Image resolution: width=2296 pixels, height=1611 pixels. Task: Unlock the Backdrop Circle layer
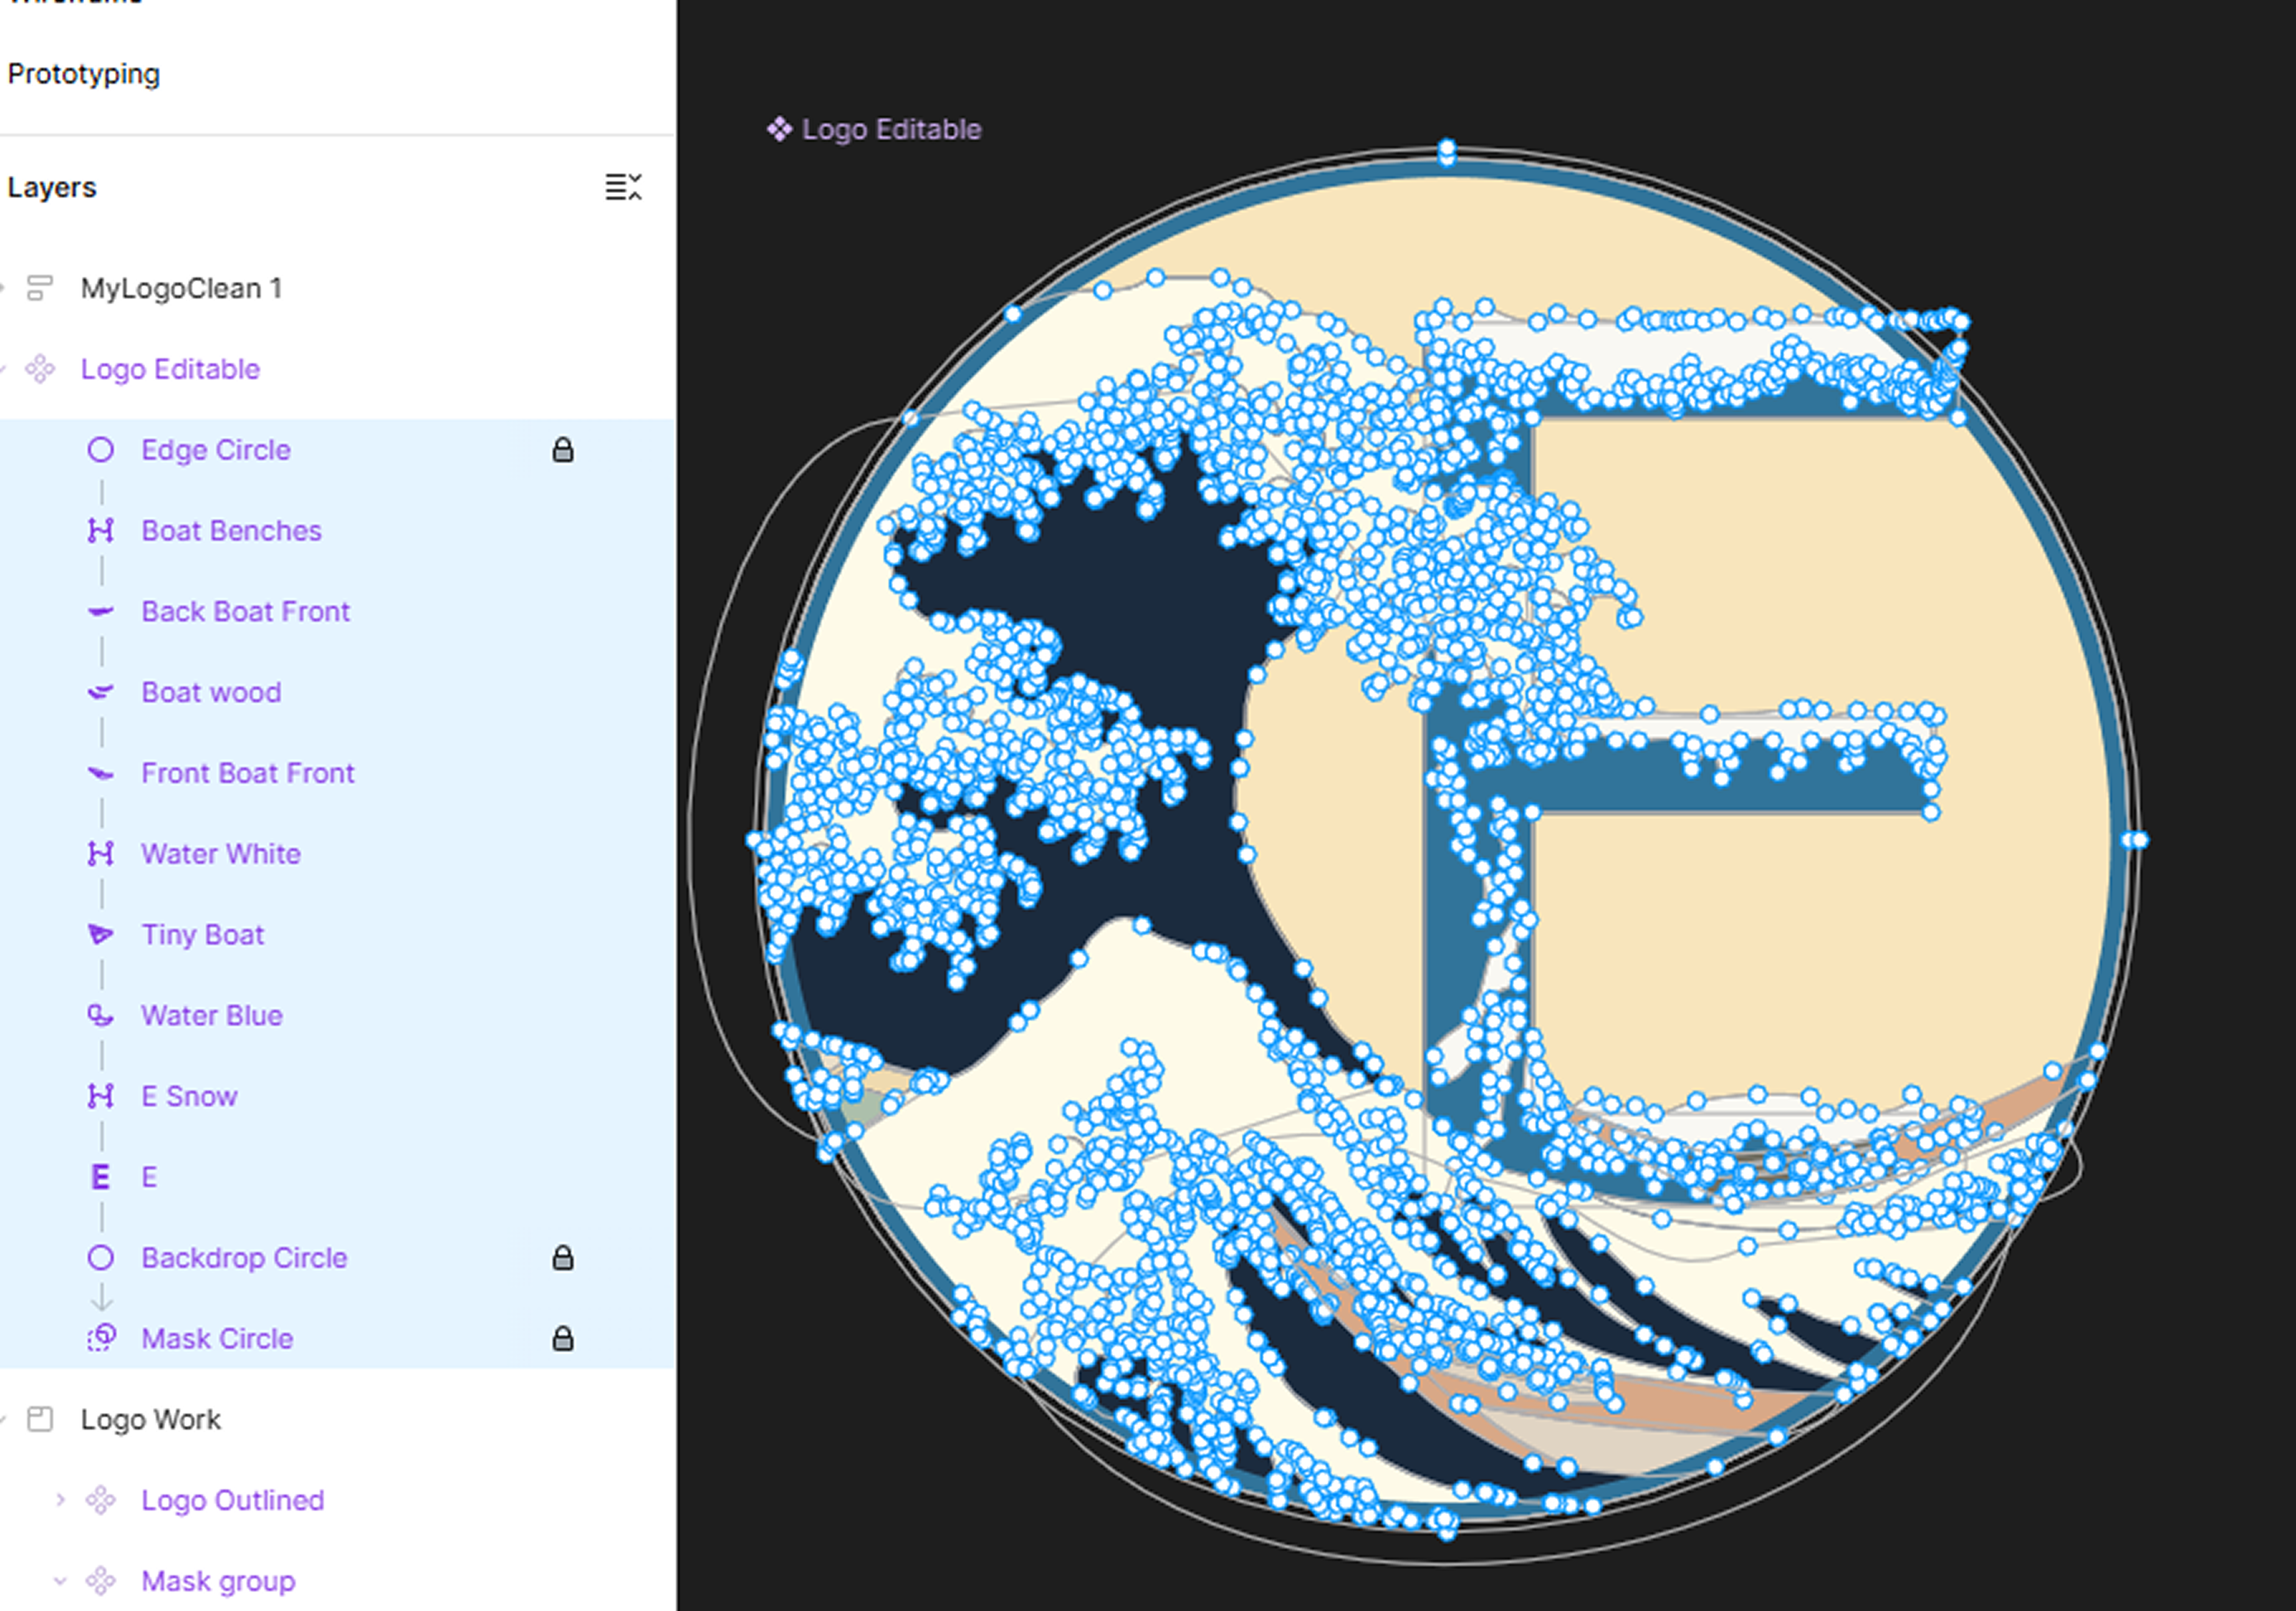click(x=563, y=1257)
